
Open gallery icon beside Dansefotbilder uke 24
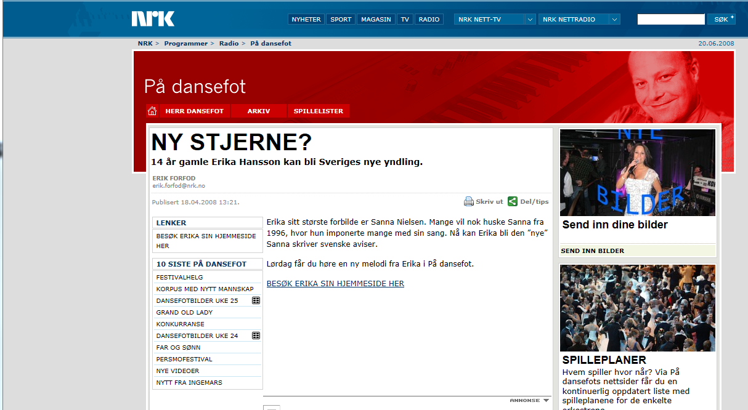pos(256,336)
